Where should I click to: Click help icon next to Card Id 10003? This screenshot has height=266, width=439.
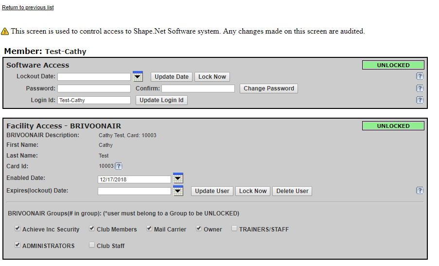tap(118, 166)
